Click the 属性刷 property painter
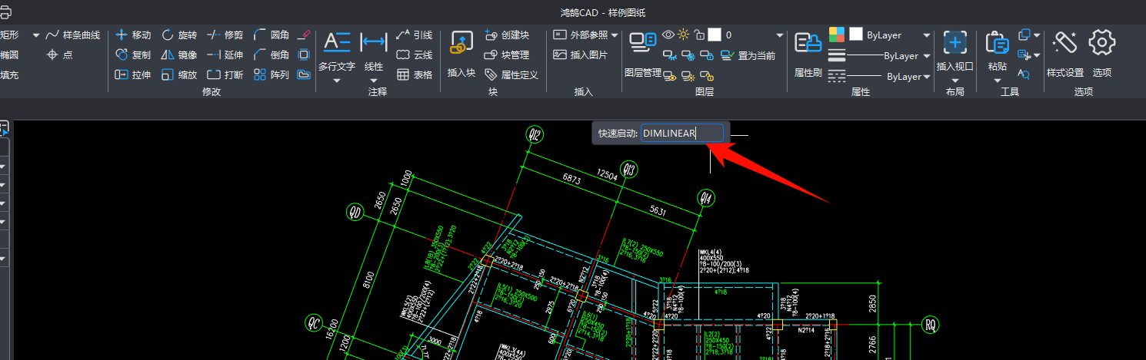The width and height of the screenshot is (1146, 360). 808,54
